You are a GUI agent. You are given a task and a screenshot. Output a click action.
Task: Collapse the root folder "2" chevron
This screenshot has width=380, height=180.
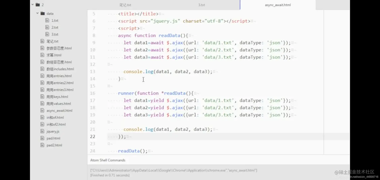[33, 5]
